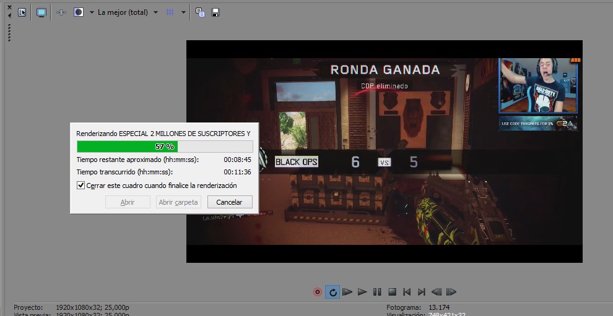Toggle Loop Playback button
The image size is (613, 316).
333,292
